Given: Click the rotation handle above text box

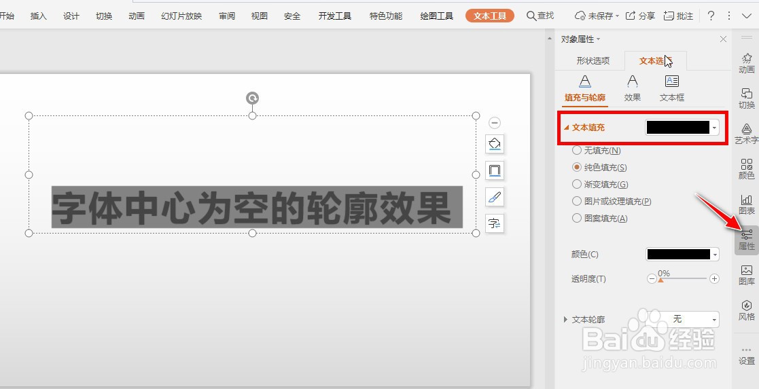Looking at the screenshot, I should (x=252, y=98).
